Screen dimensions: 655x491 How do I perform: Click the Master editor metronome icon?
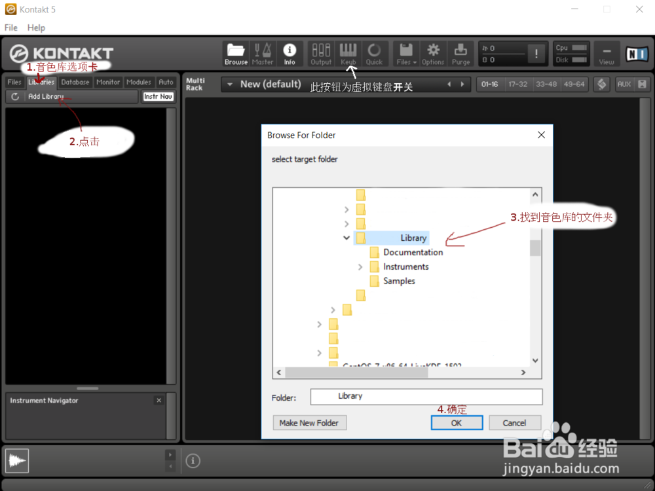coord(263,54)
